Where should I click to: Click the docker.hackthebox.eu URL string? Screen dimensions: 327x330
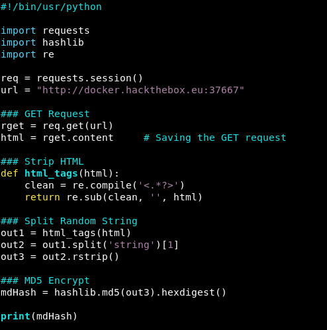(140, 90)
